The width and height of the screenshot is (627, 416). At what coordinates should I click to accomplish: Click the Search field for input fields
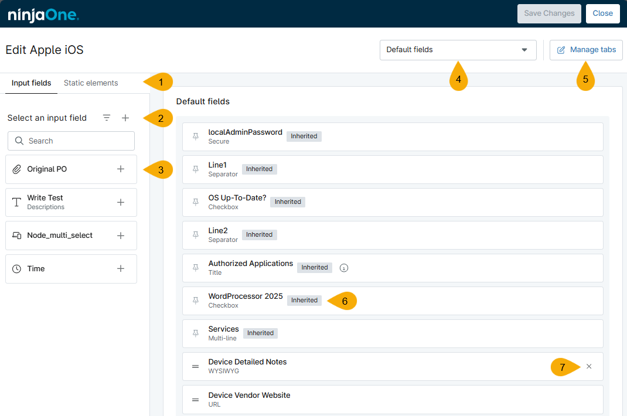[x=70, y=141]
